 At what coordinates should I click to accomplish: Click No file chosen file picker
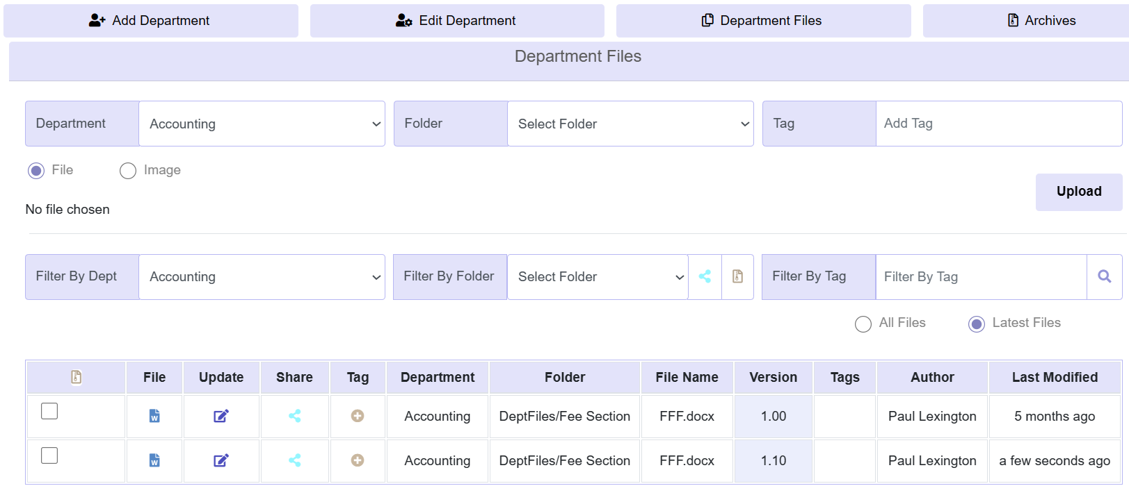[x=67, y=210]
